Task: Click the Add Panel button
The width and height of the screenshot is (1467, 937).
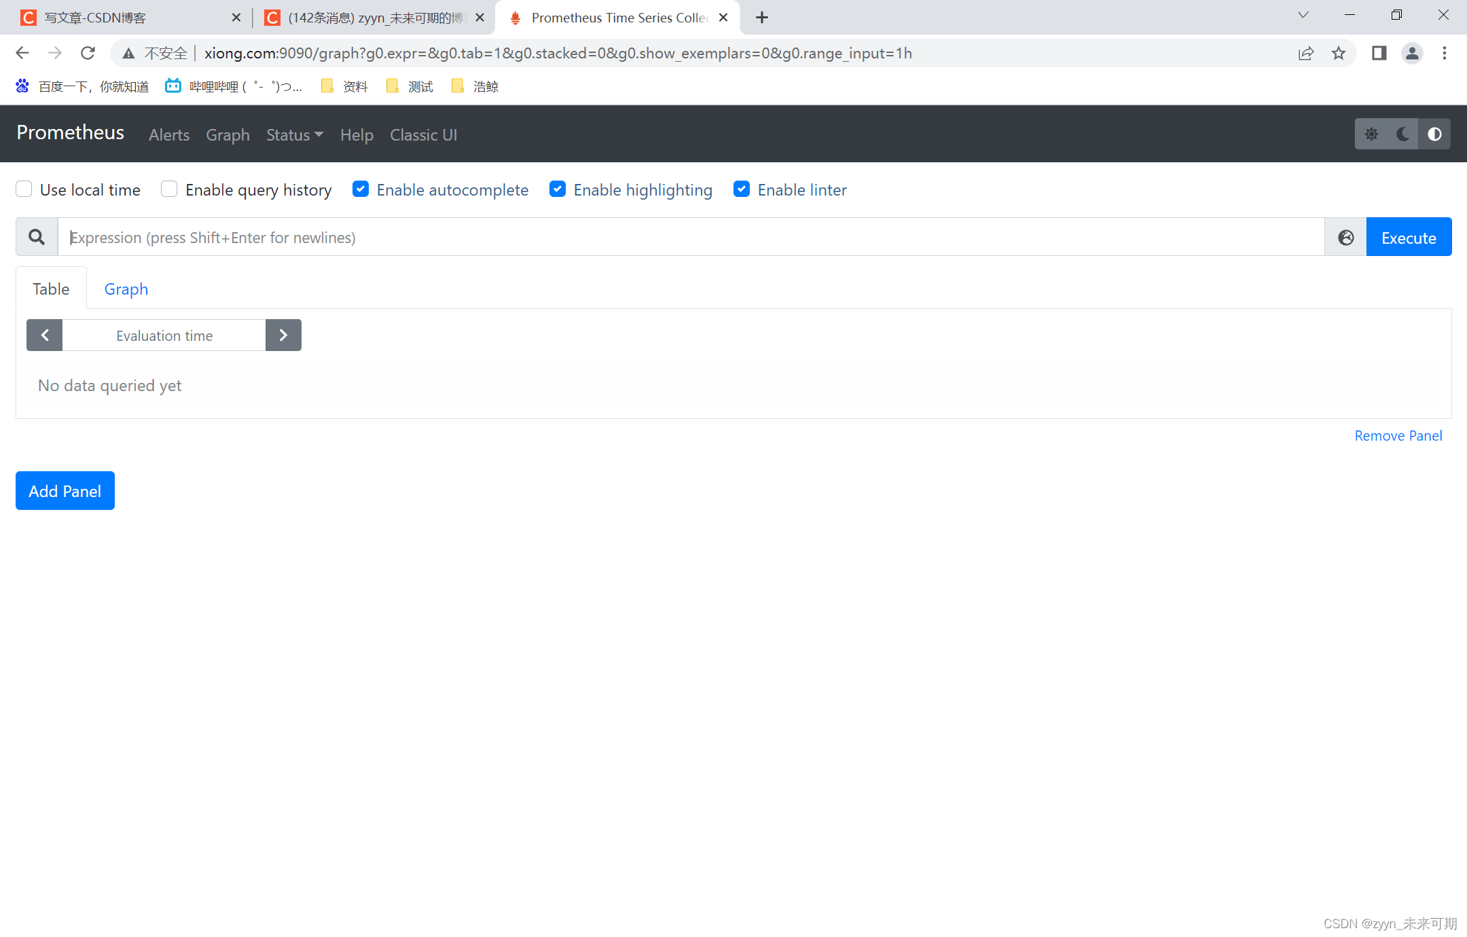Action: pos(65,490)
